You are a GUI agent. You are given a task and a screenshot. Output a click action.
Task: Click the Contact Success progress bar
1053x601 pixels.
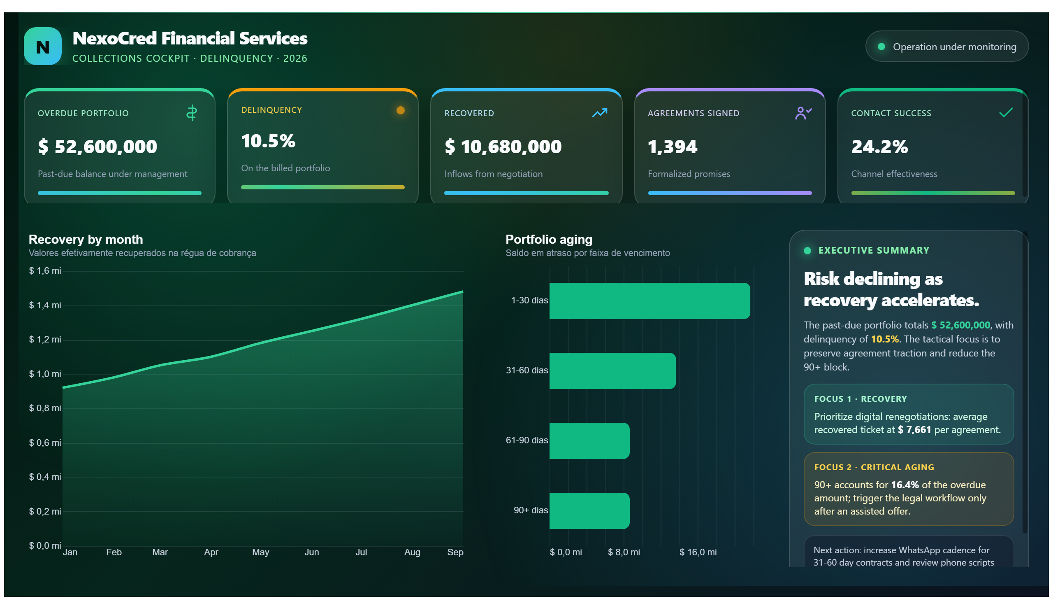[932, 193]
